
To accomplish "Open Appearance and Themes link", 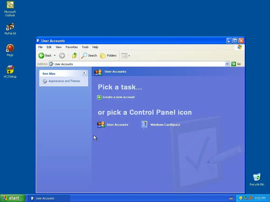I will click(64, 81).
